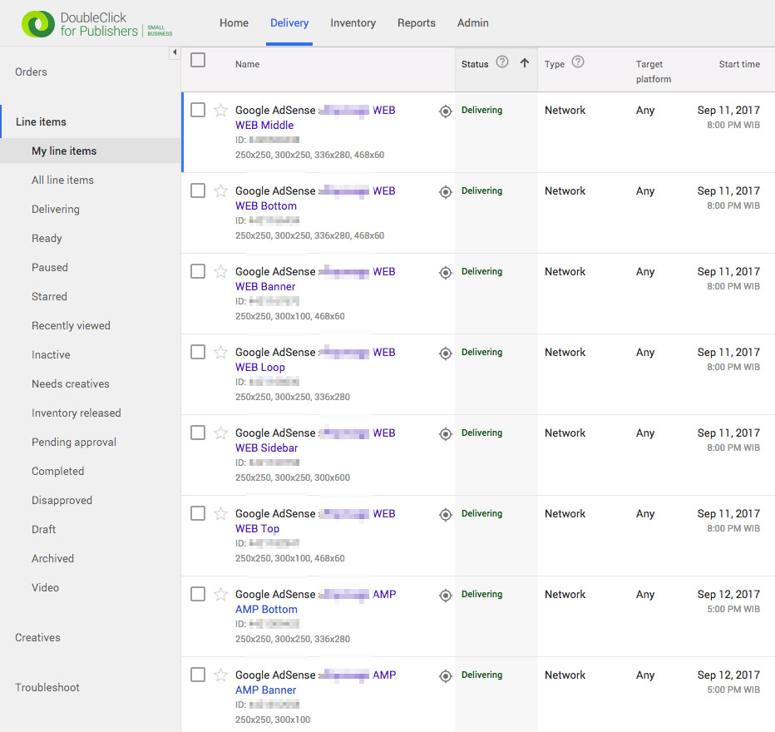Show All line items

click(62, 180)
